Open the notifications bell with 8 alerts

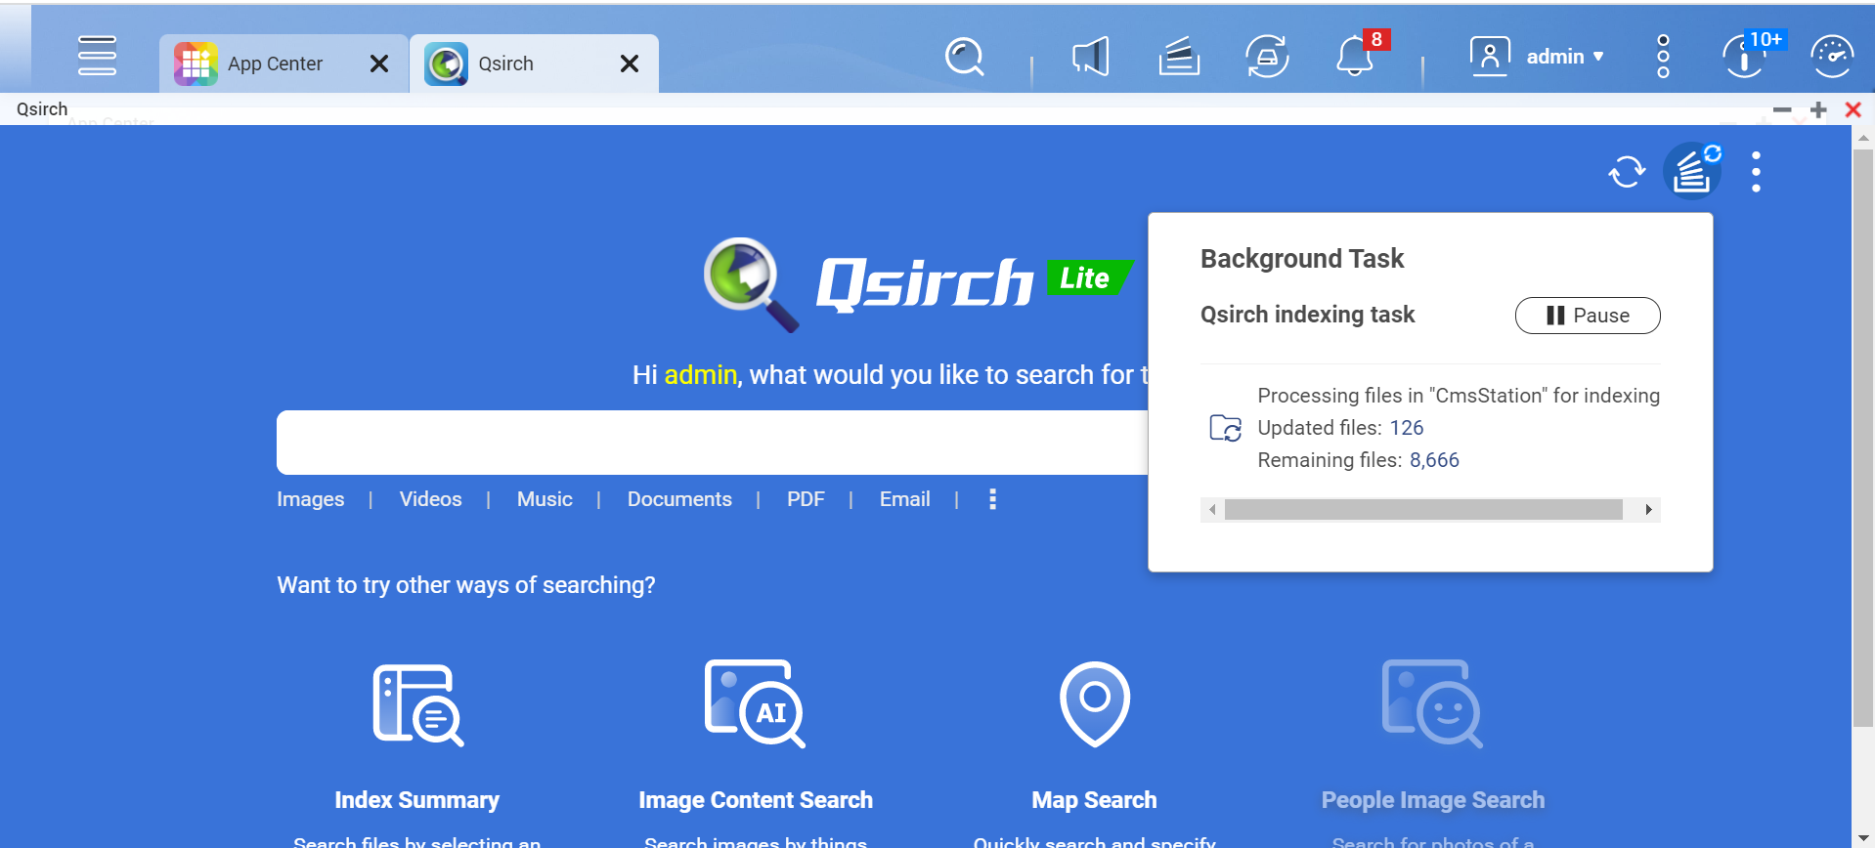1356,56
